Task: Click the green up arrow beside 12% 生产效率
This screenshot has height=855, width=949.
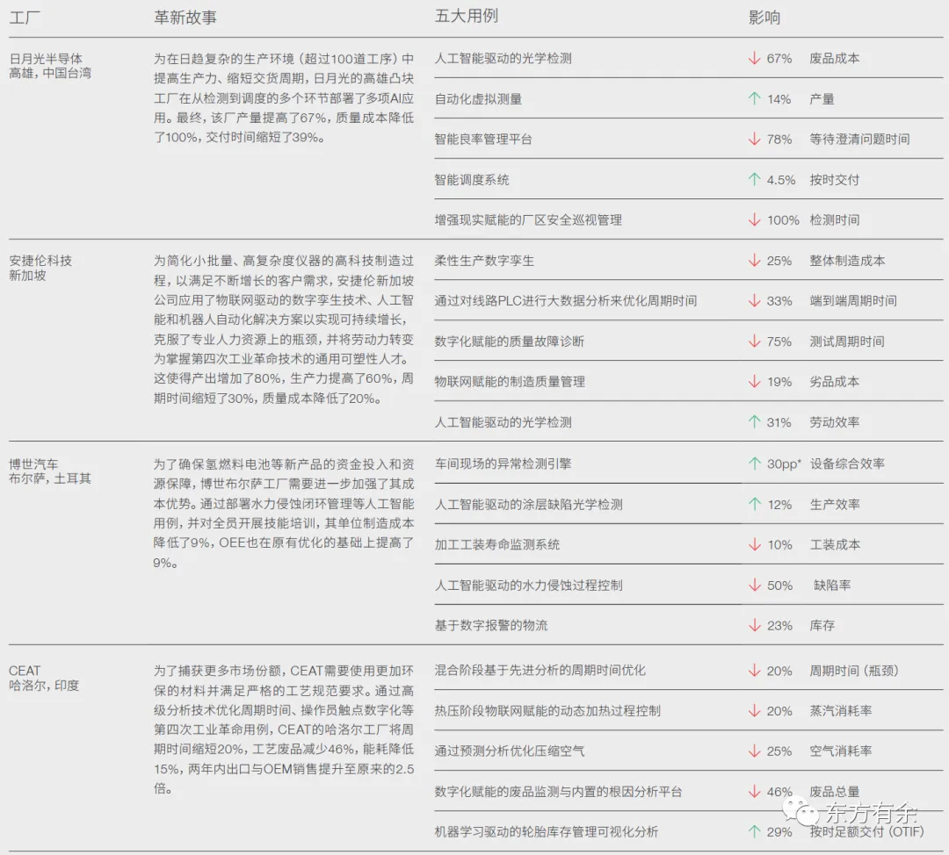Action: click(x=754, y=505)
